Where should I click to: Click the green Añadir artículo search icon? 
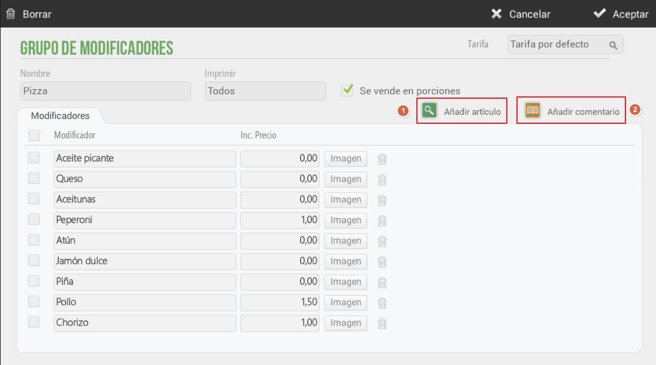click(x=429, y=111)
